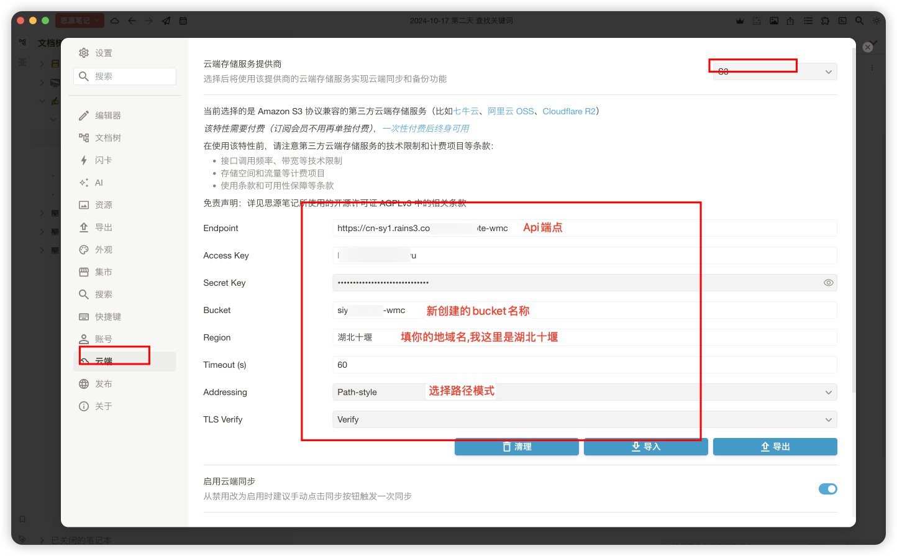Reveal Secret Key with the eye icon
Image resolution: width=897 pixels, height=556 pixels.
[828, 283]
